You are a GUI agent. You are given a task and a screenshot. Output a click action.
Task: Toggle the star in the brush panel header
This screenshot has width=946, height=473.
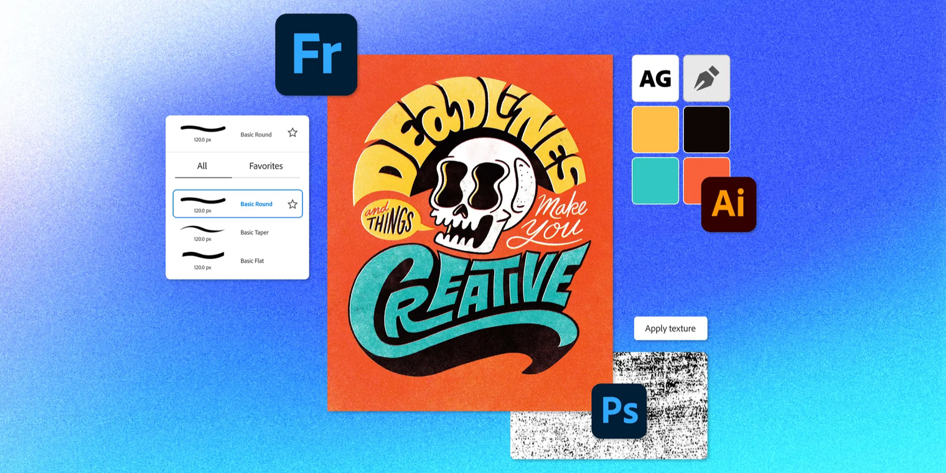[293, 133]
